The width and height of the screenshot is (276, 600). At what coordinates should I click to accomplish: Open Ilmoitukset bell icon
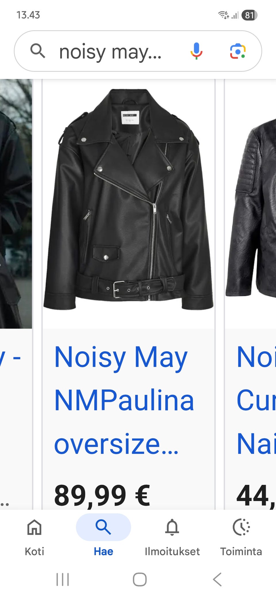coord(172,527)
